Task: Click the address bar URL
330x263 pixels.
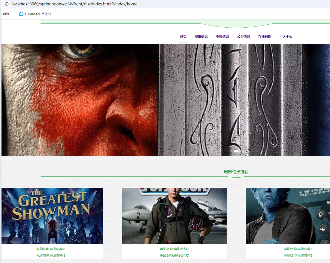Action: coord(75,4)
